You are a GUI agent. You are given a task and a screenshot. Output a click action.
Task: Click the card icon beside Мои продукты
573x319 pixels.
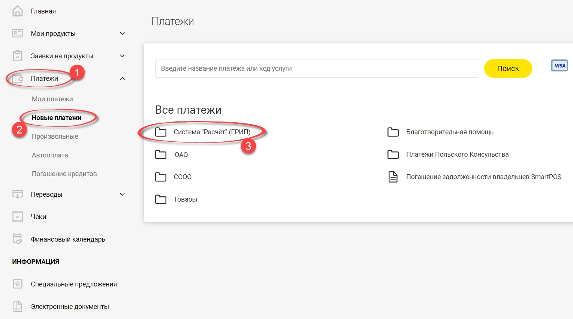18,34
